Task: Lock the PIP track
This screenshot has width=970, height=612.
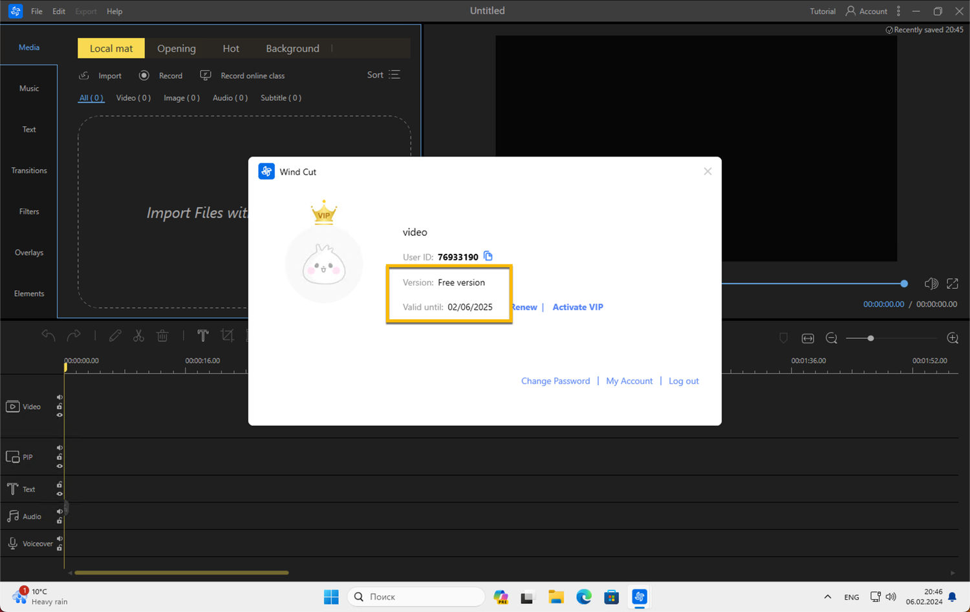Action: (x=59, y=457)
